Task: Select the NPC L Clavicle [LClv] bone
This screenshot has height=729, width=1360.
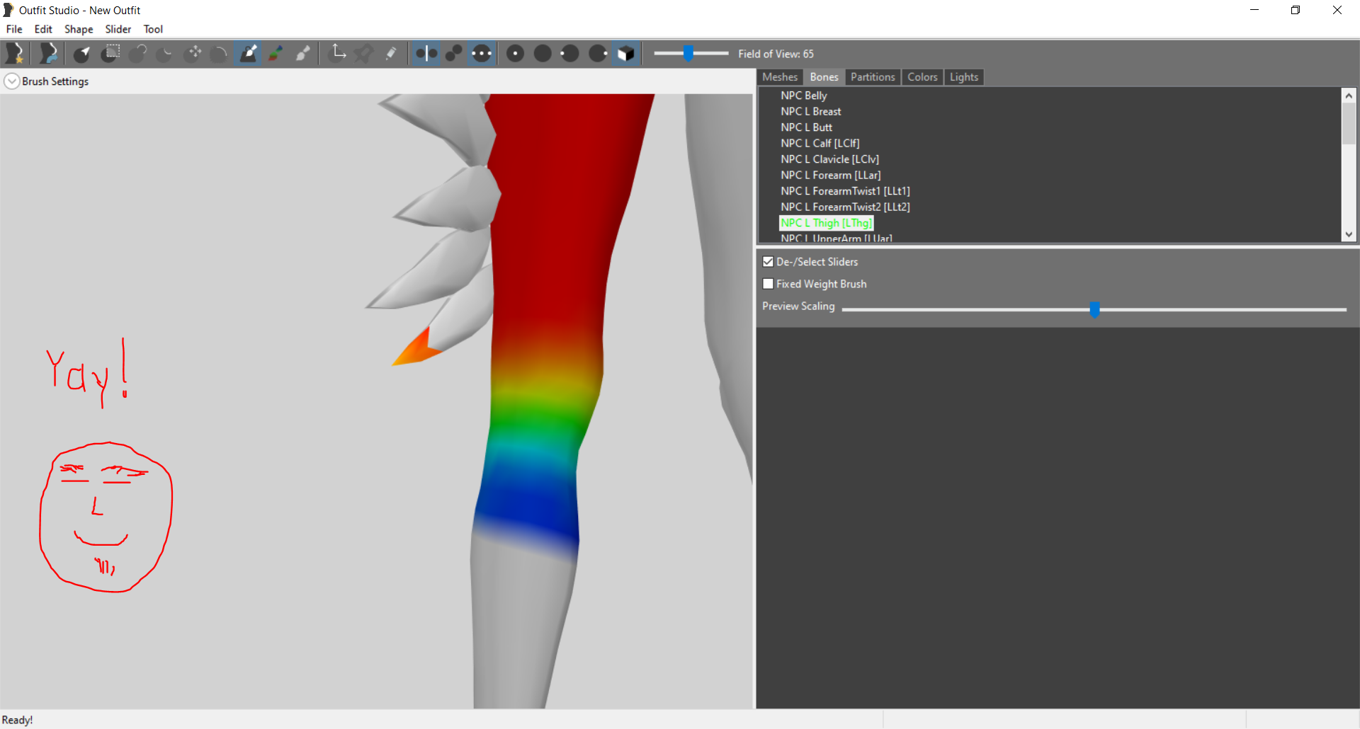Action: [x=830, y=159]
